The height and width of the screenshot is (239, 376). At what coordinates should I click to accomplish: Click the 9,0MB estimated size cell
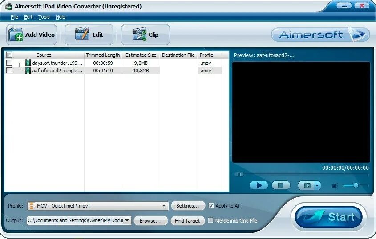(x=141, y=63)
